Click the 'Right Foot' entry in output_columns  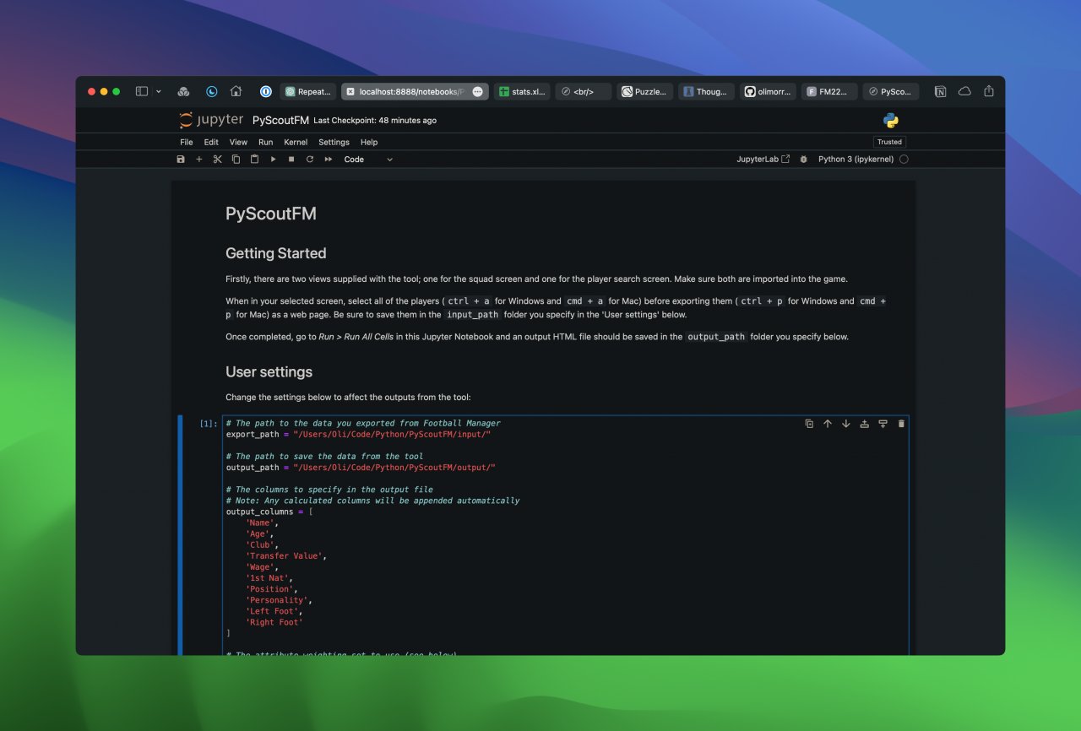click(x=274, y=622)
